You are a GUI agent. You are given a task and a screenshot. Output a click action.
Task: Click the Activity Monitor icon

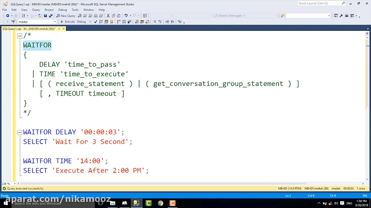[145, 16]
